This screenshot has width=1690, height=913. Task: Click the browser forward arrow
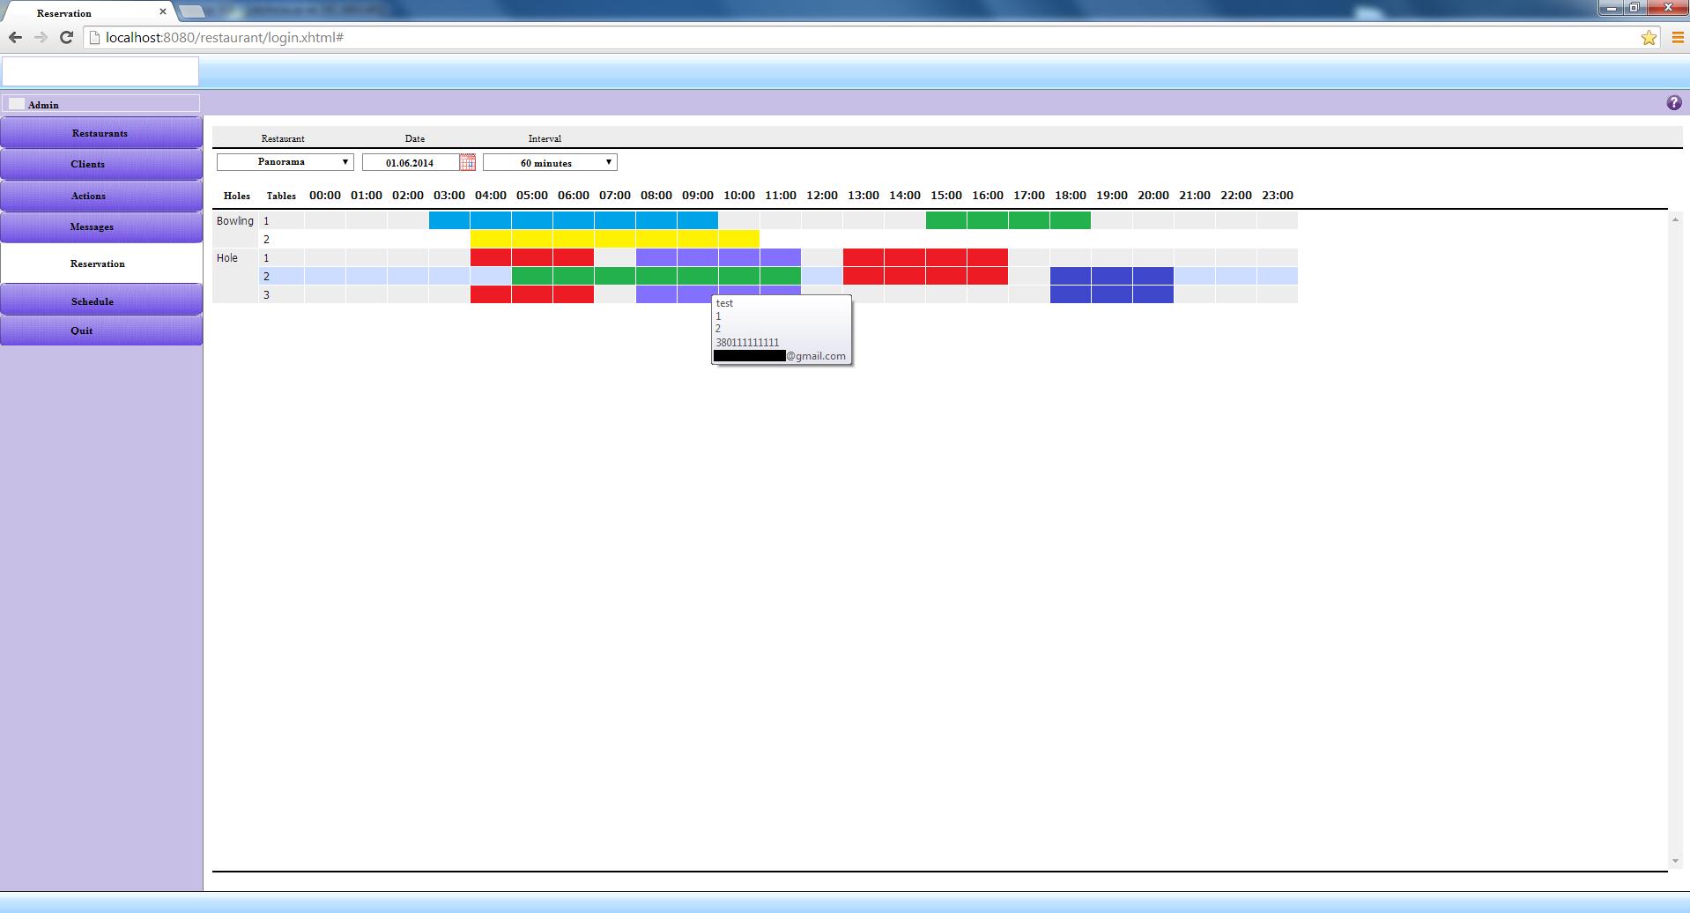41,37
